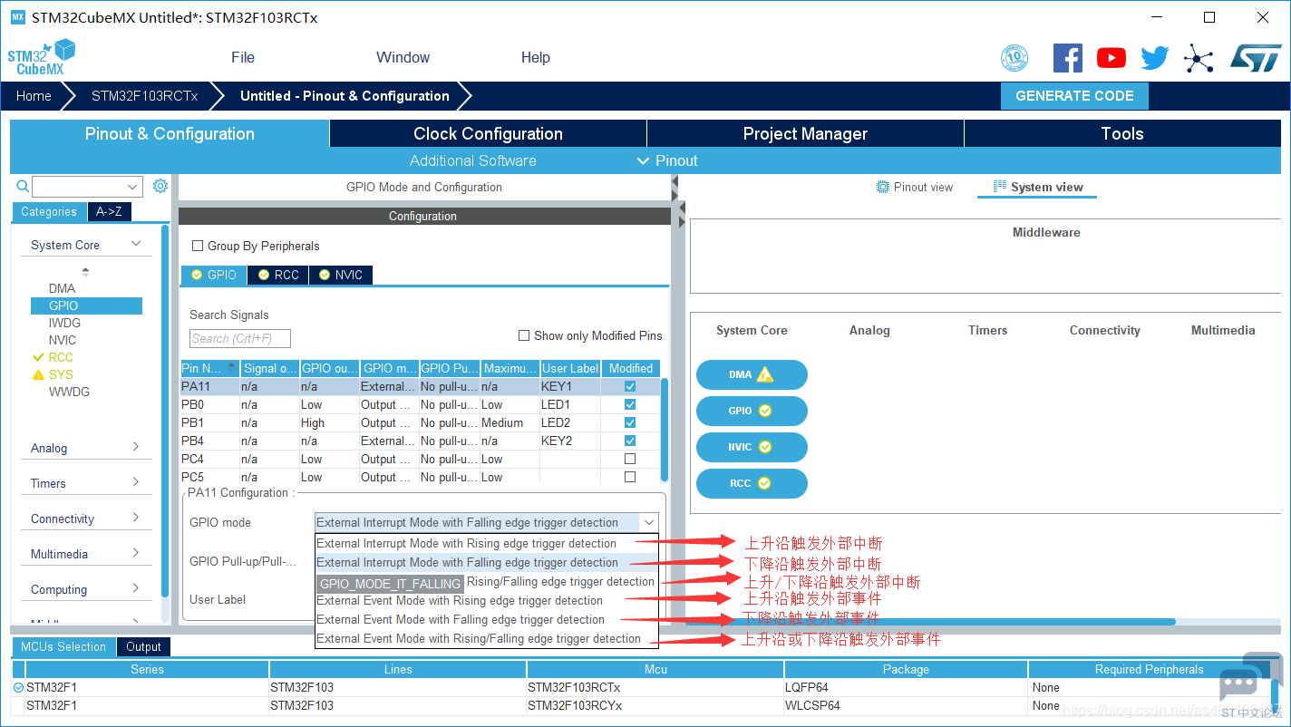The width and height of the screenshot is (1291, 727).
Task: Open the categories settings gear icon
Action: pyautogui.click(x=160, y=186)
